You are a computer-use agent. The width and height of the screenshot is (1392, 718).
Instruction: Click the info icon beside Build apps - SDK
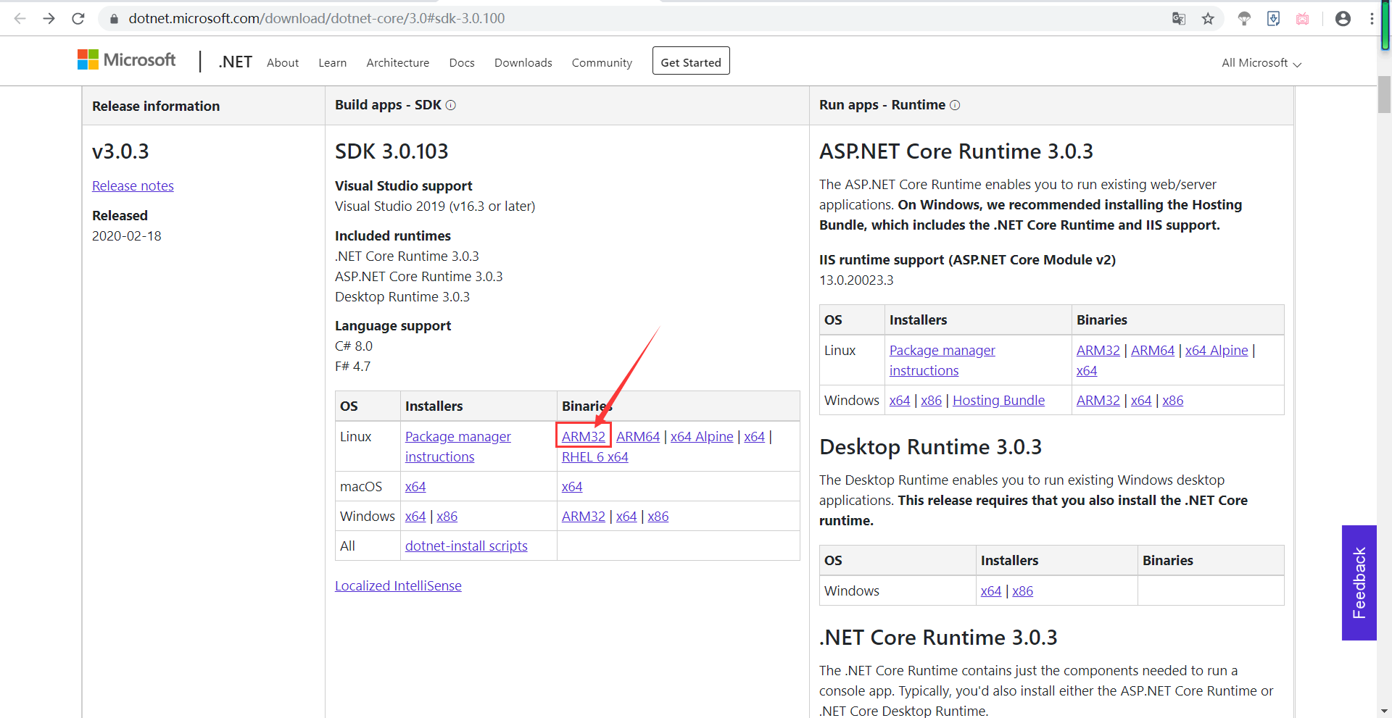[x=451, y=105]
